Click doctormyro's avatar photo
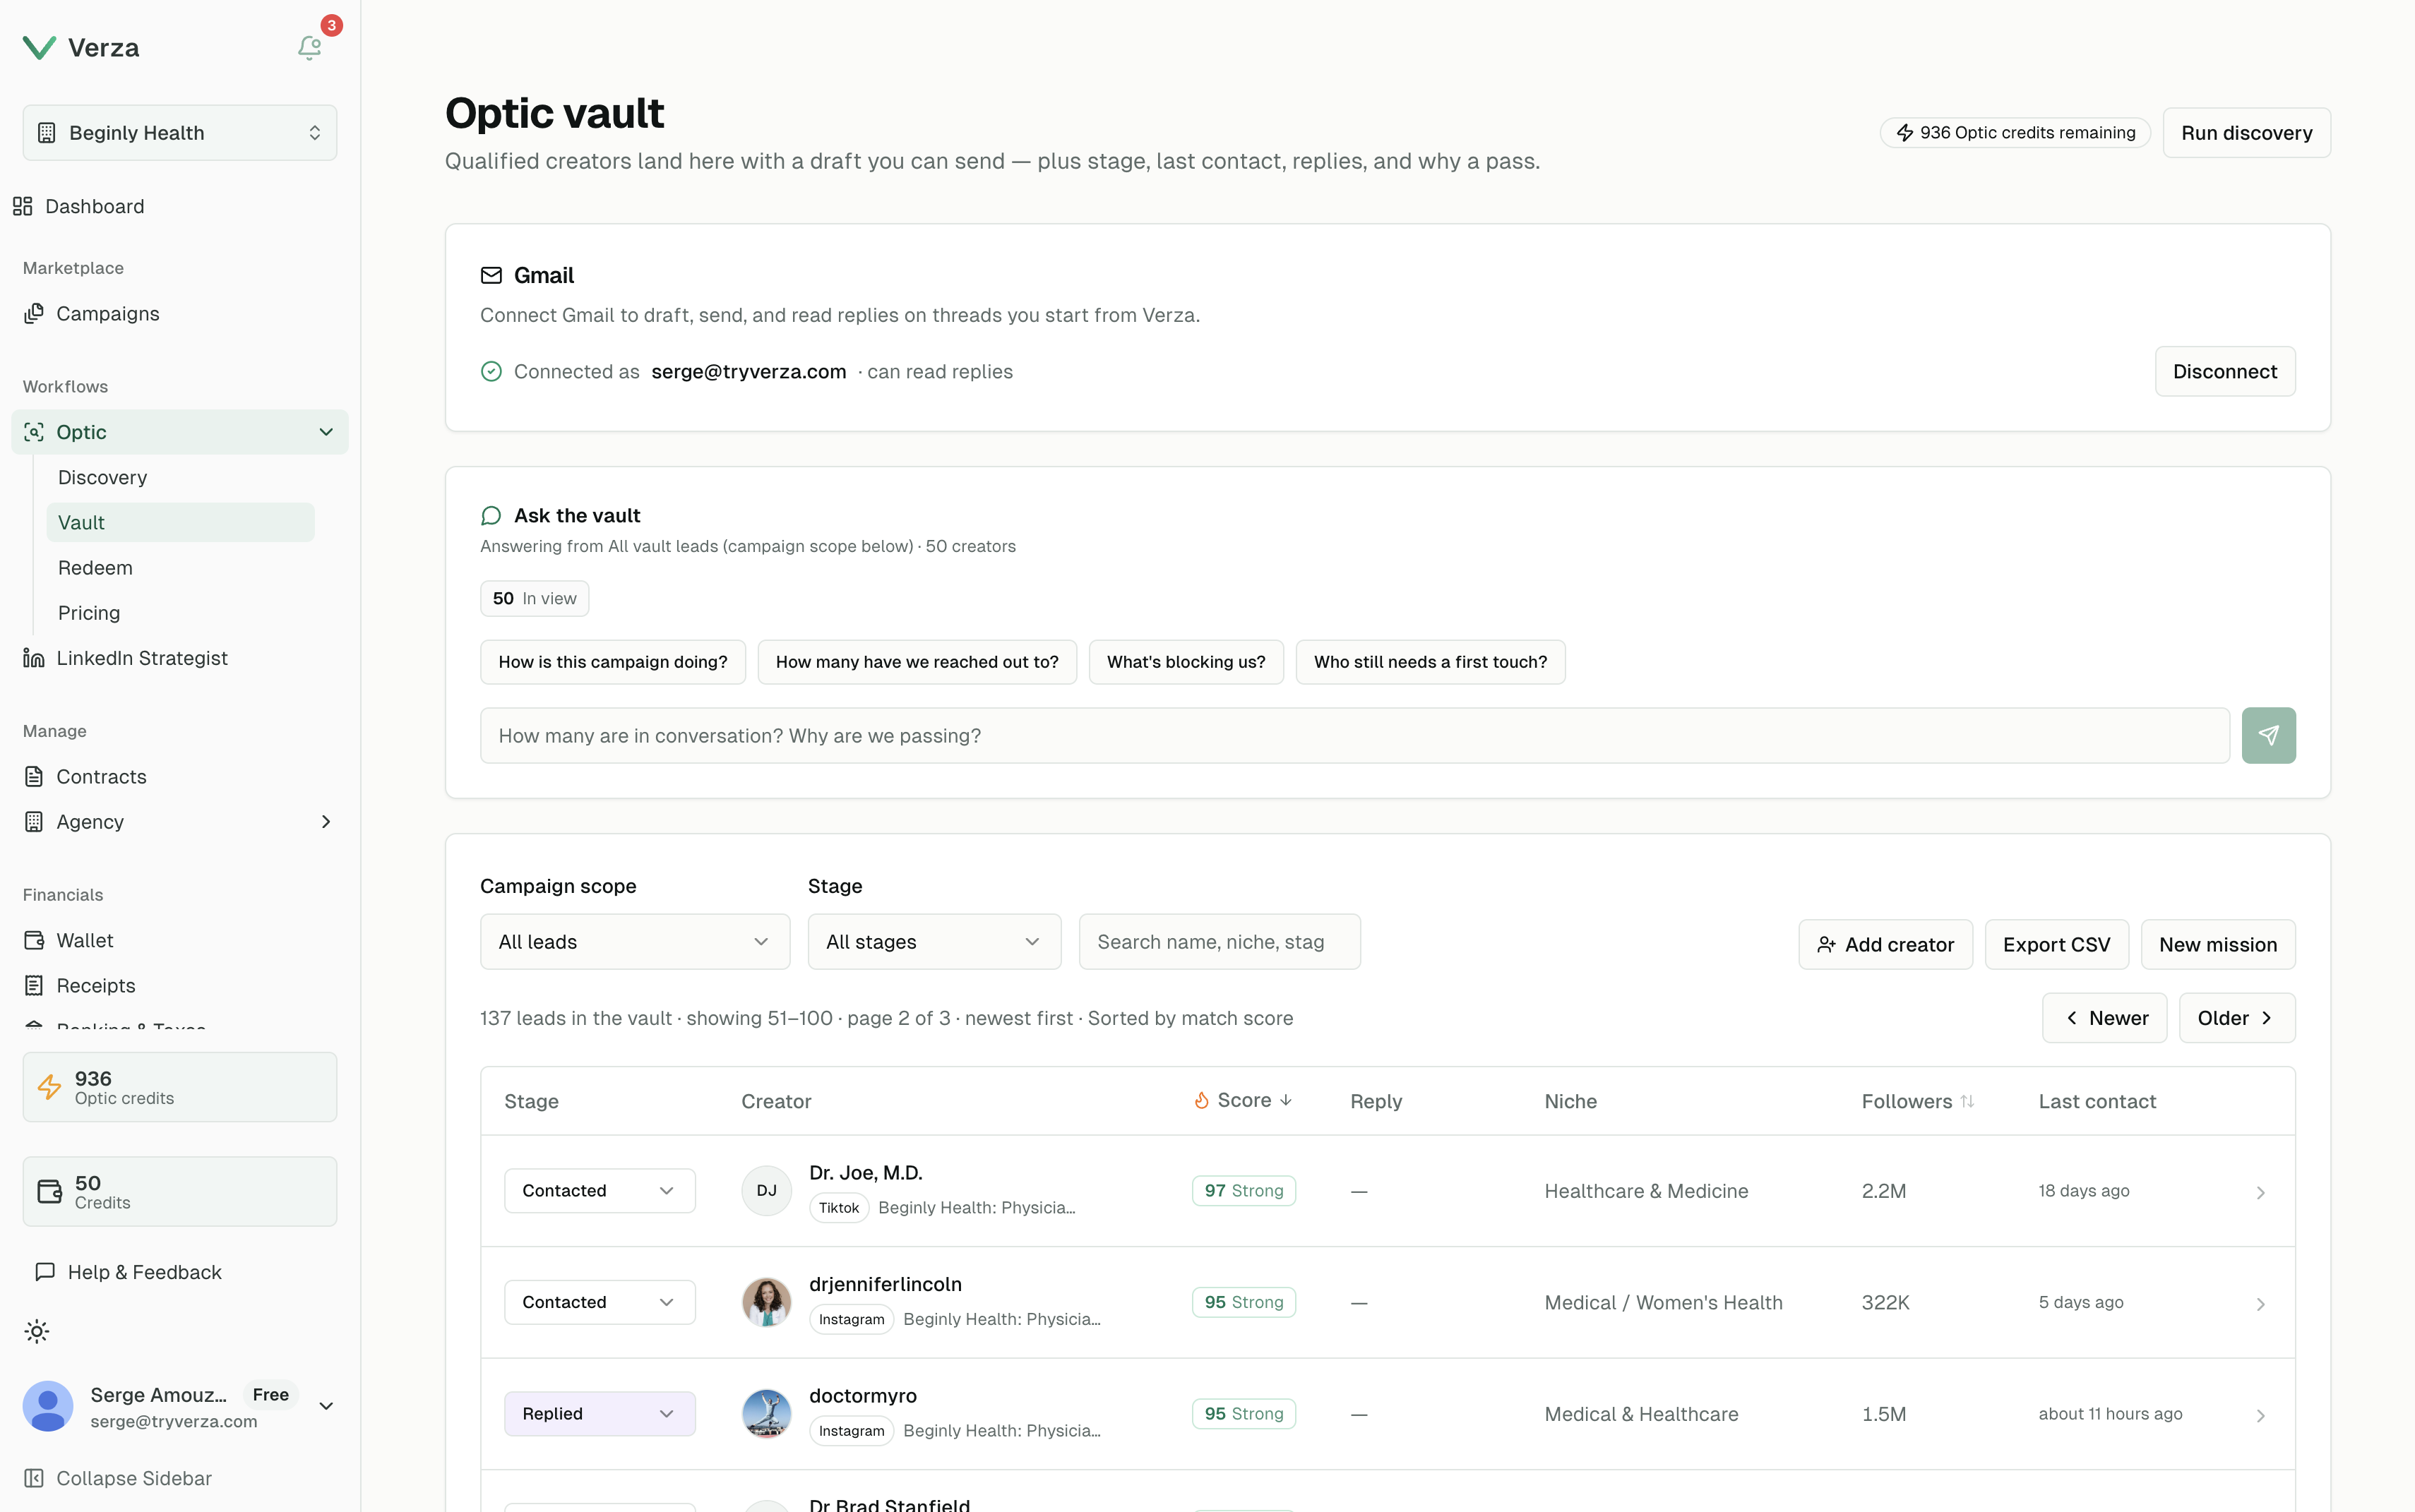 click(x=766, y=1413)
